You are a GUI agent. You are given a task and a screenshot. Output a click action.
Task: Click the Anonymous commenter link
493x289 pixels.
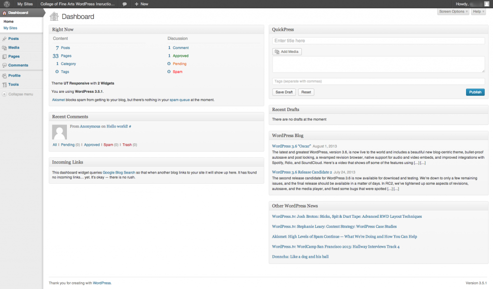click(x=90, y=126)
